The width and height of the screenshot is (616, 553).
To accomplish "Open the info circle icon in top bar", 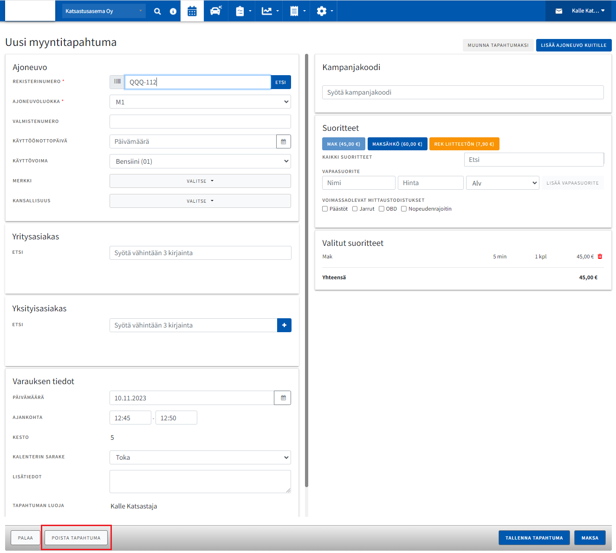I will tap(173, 11).
